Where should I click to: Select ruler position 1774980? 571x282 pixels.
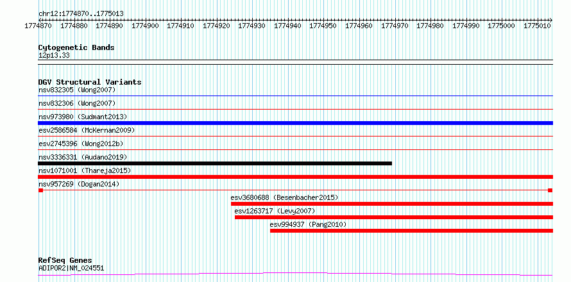point(430,26)
